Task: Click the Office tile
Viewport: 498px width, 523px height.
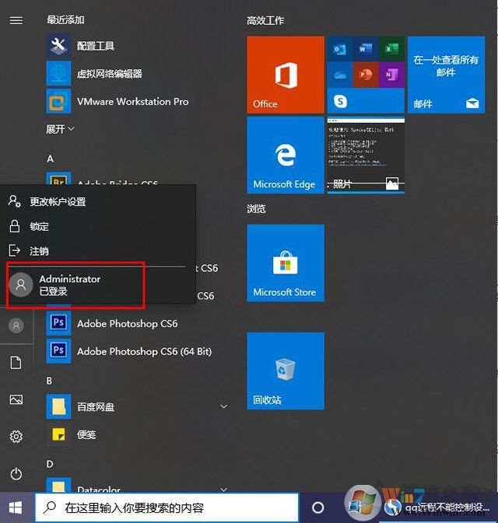Action: click(286, 75)
